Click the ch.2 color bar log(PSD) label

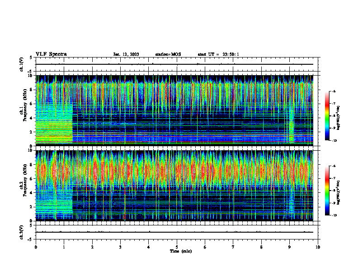[x=339, y=192]
